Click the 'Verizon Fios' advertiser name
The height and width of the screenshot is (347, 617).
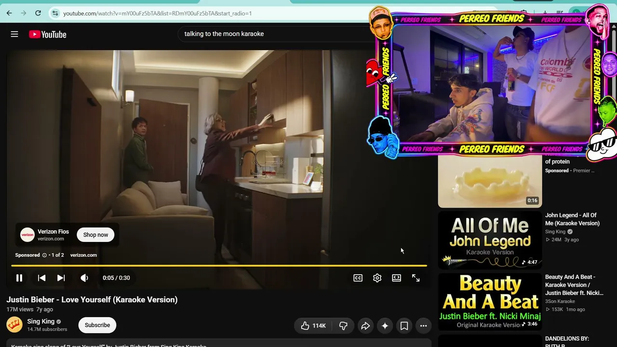coord(54,232)
